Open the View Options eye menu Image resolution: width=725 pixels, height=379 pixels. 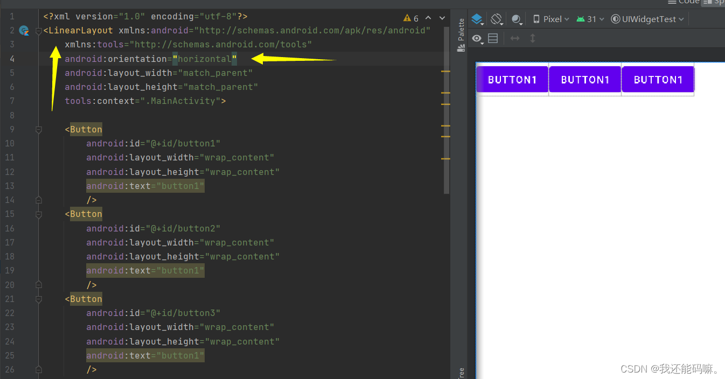point(477,38)
